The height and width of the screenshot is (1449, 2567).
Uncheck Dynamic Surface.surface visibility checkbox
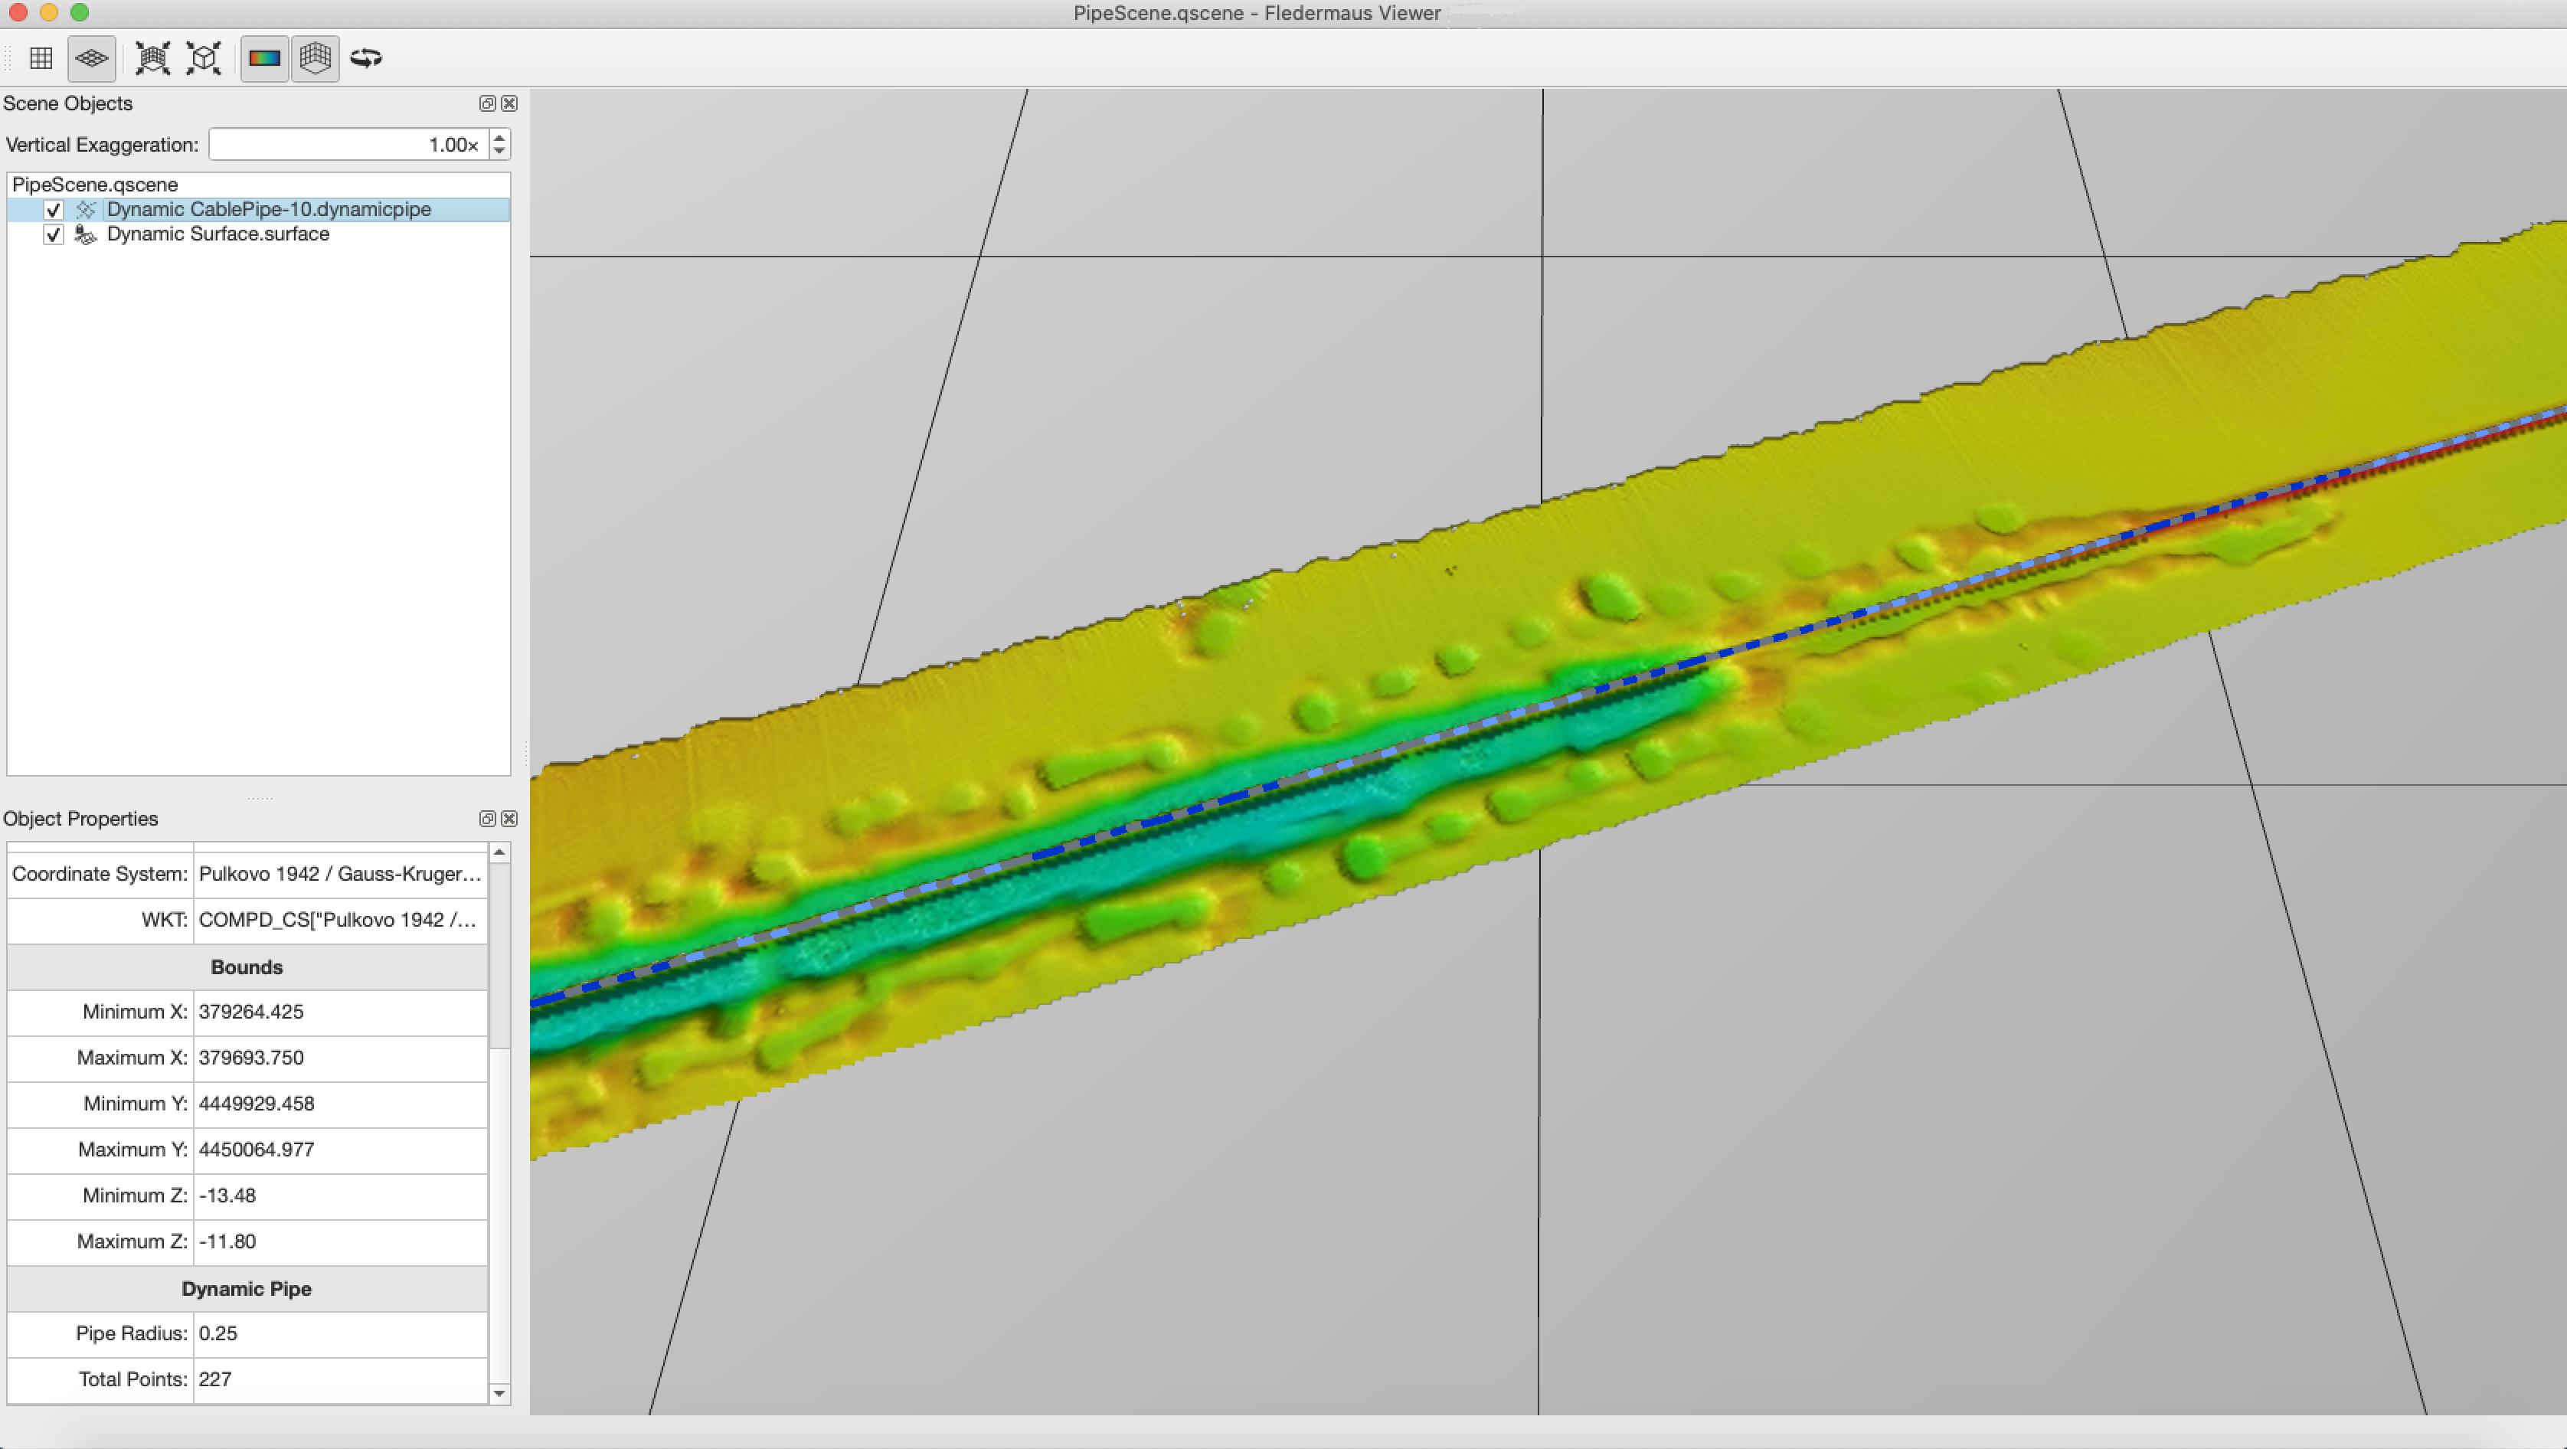[54, 235]
